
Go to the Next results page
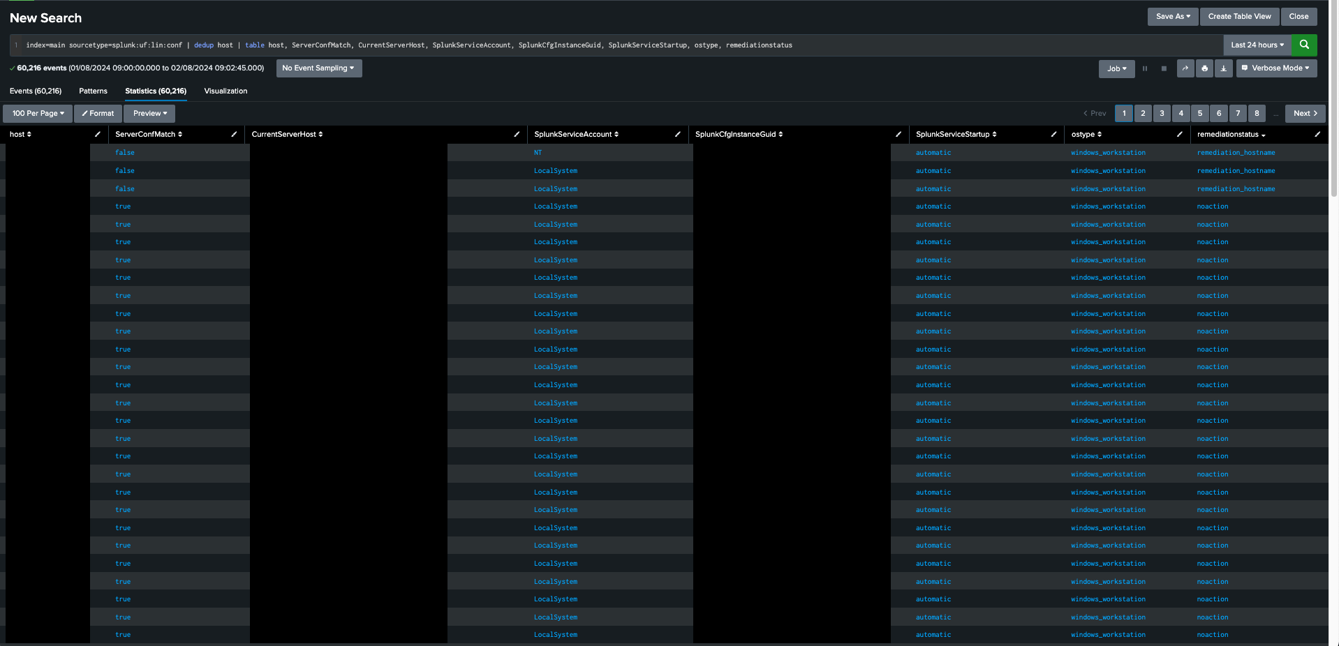(x=1305, y=113)
